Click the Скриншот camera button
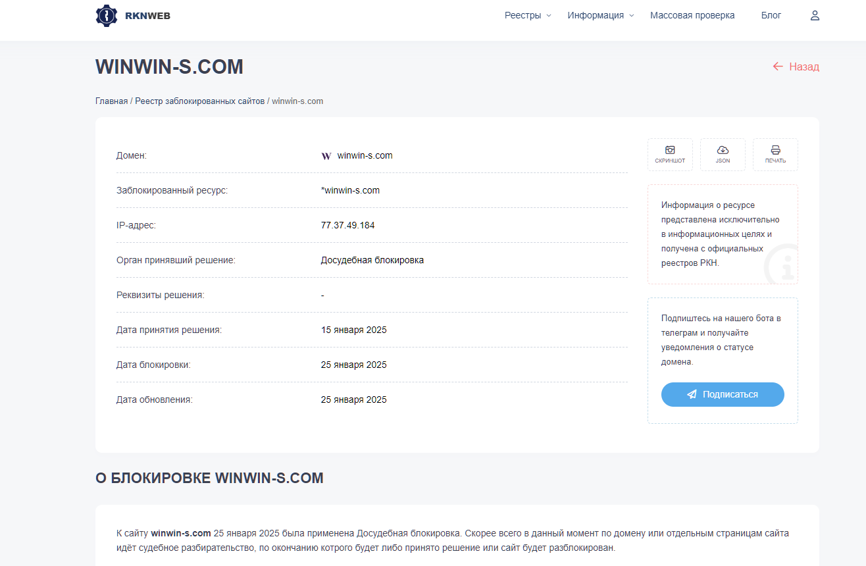866x566 pixels. tap(670, 155)
